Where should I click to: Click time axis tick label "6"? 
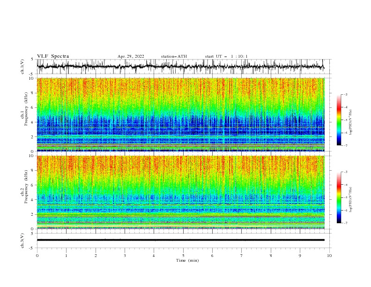tap(212, 256)
